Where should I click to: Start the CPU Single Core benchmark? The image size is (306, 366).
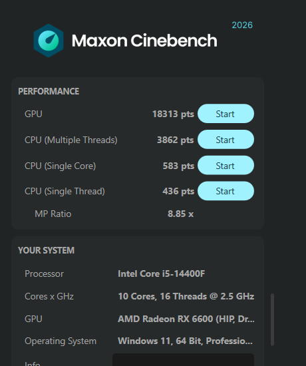(x=226, y=166)
